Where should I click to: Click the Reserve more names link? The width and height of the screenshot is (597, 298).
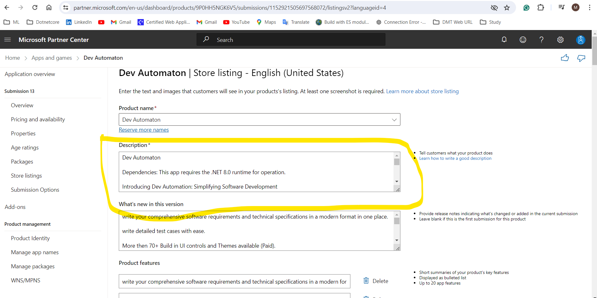click(x=144, y=130)
